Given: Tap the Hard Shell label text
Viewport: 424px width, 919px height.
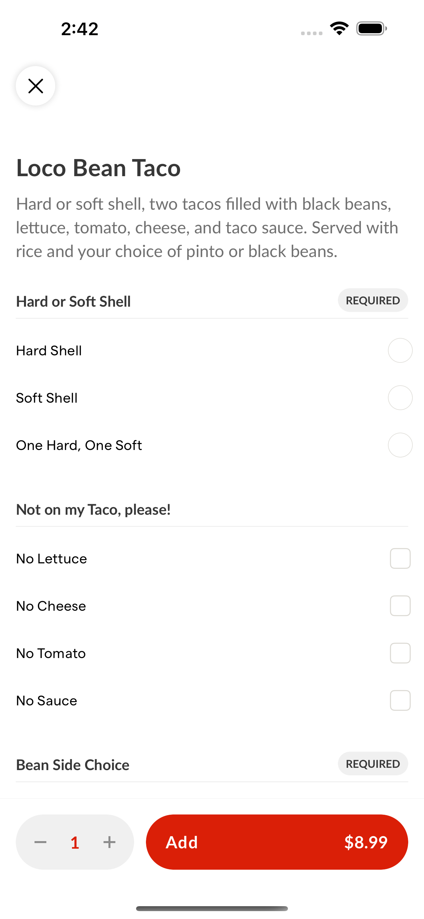Looking at the screenshot, I should (49, 351).
